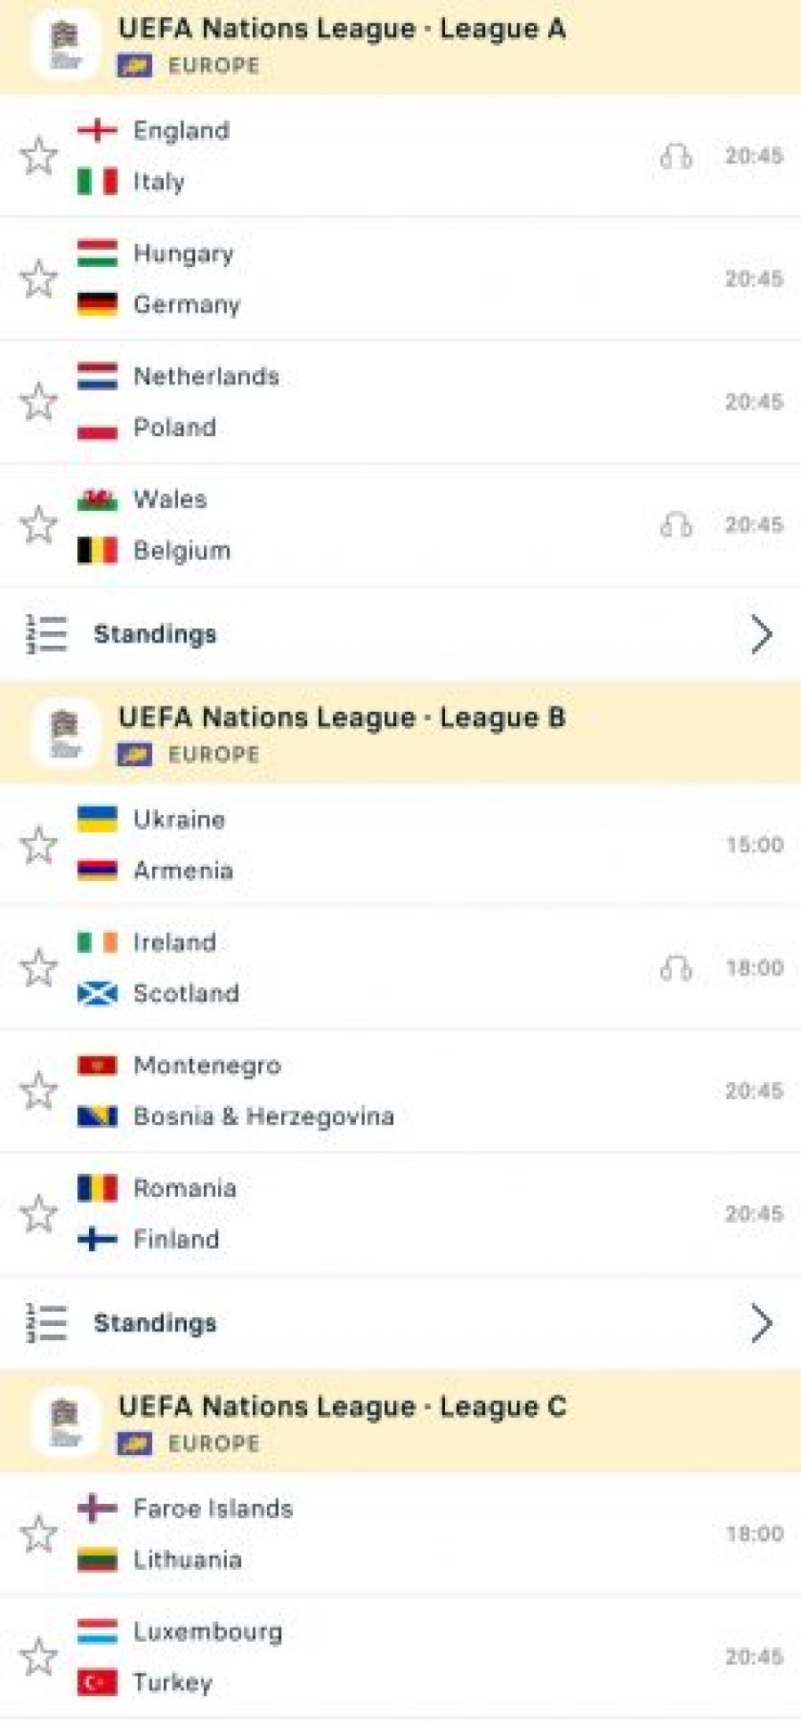Star the Wales vs Belgium match
Screen dimensions: 801x1722
pyautogui.click(x=39, y=525)
